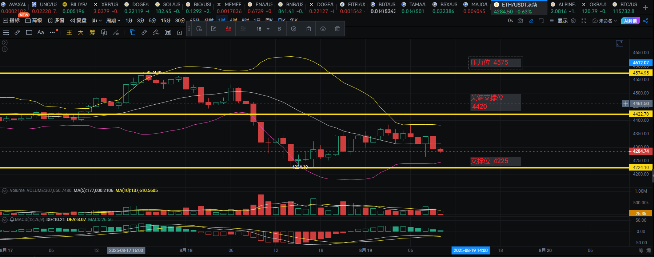Screen dimensions: 654x257
Task: Open the 周期 period dropdown
Action: pyautogui.click(x=113, y=21)
